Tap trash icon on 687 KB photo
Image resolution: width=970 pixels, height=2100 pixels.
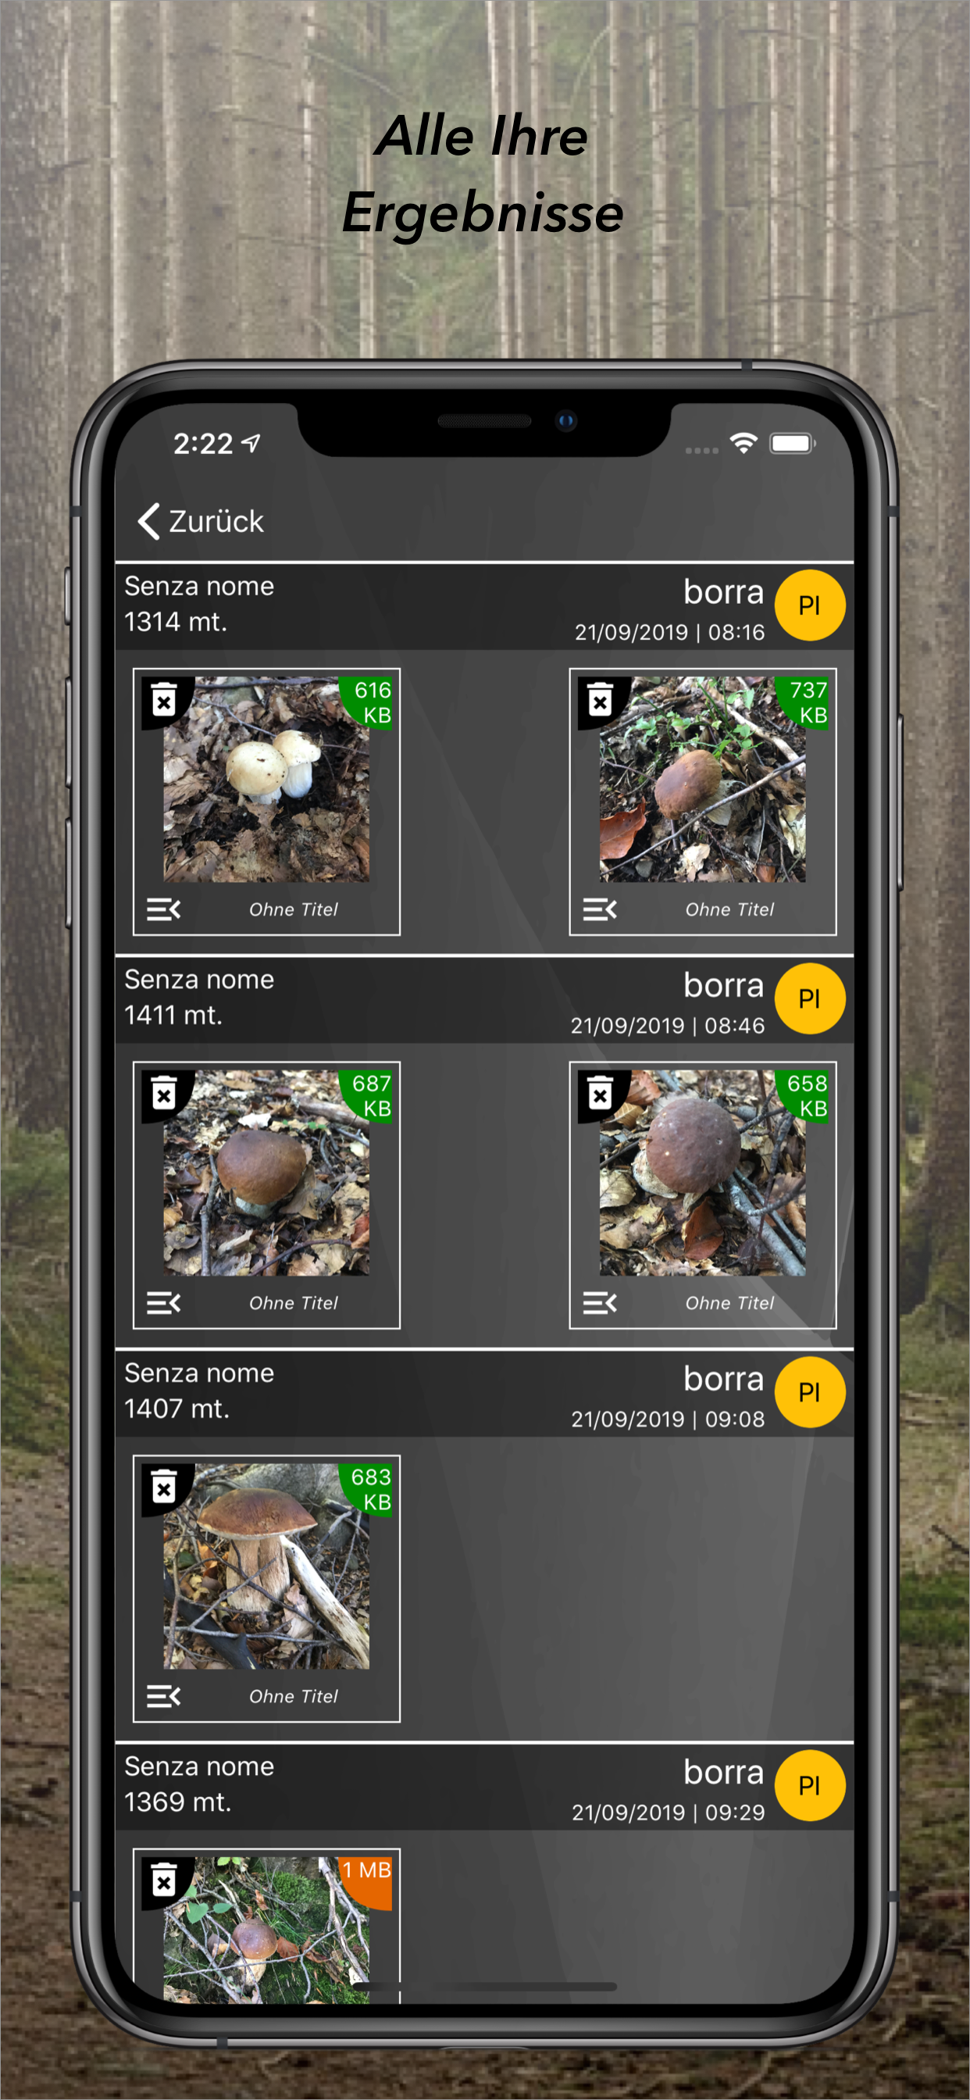tap(164, 1093)
